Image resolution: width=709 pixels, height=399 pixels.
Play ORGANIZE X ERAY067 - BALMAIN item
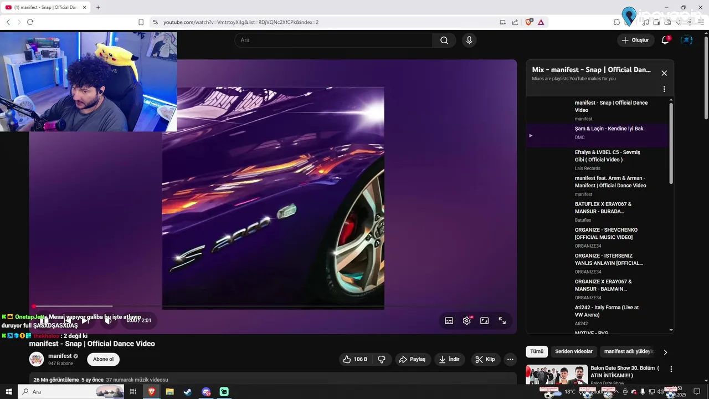click(597, 289)
